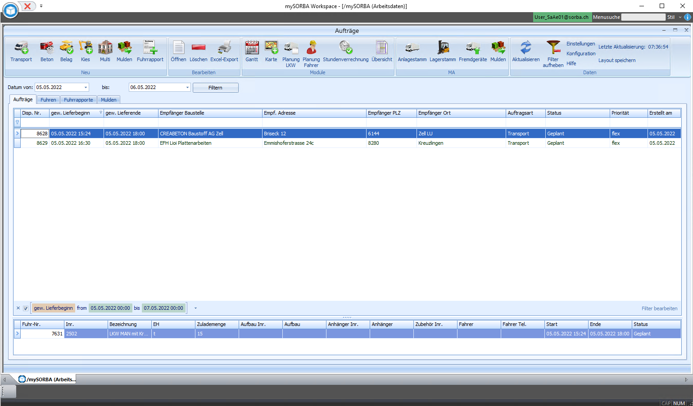Toggle the gew. Lieferbeginn filter checkbox
693x406 pixels.
(x=26, y=308)
